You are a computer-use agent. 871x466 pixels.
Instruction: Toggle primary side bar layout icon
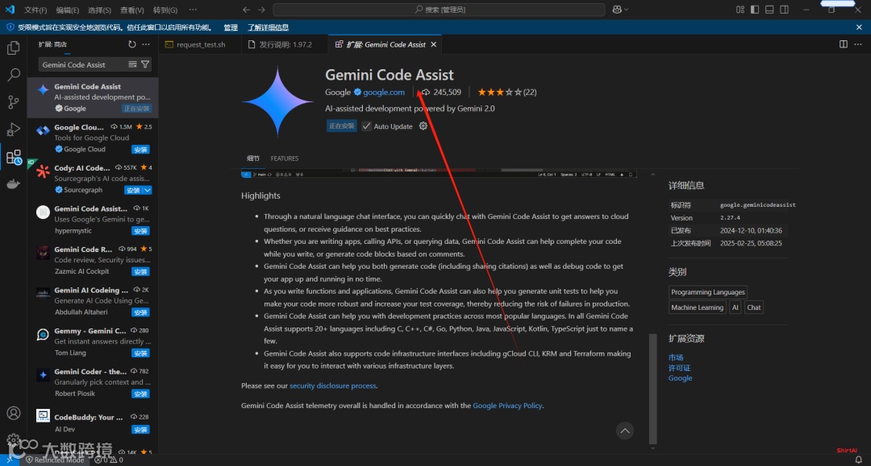click(x=754, y=10)
